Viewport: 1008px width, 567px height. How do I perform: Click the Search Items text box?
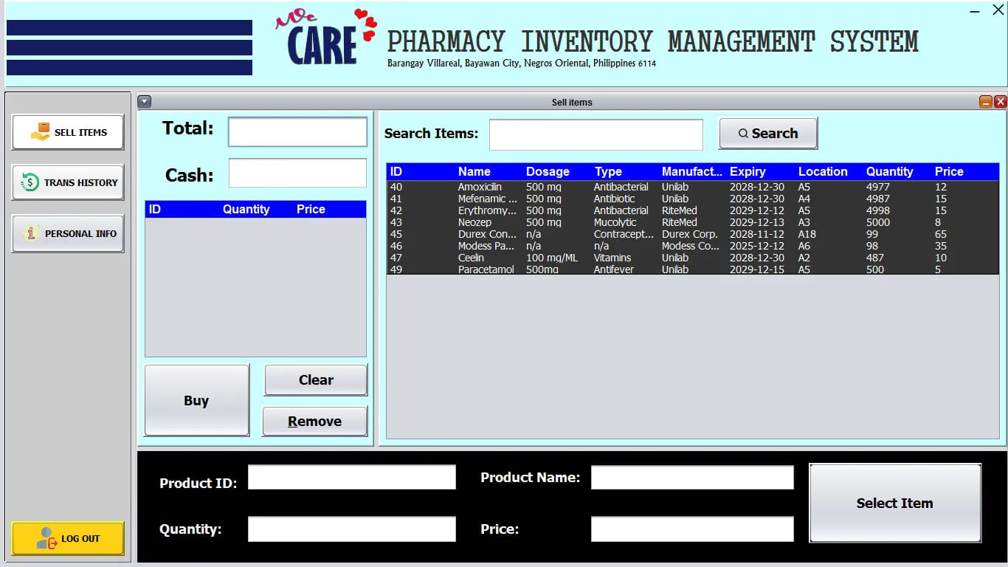596,134
